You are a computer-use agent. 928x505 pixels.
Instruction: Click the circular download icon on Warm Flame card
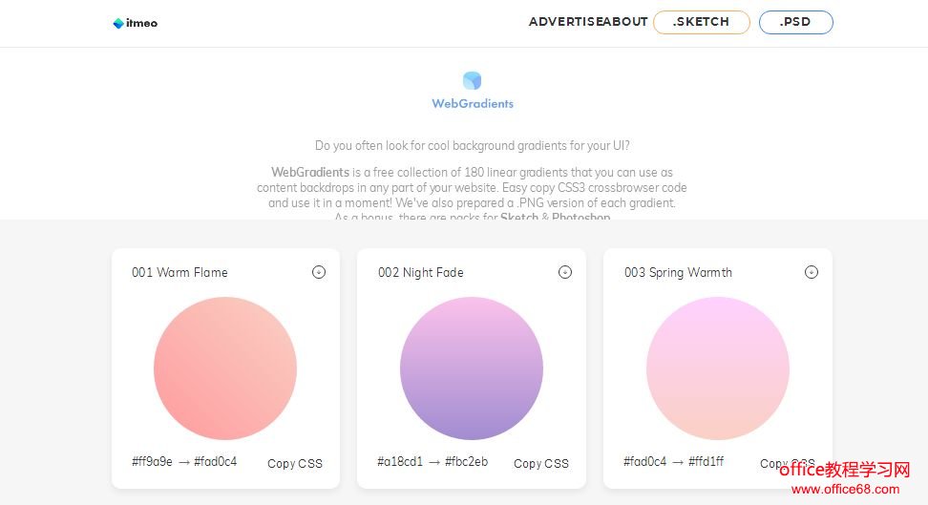click(319, 272)
